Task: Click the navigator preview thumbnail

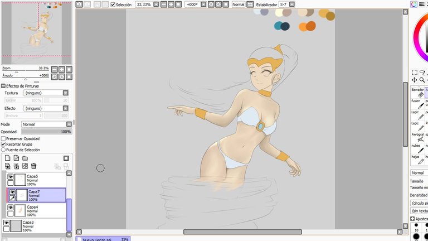Action: (37, 33)
